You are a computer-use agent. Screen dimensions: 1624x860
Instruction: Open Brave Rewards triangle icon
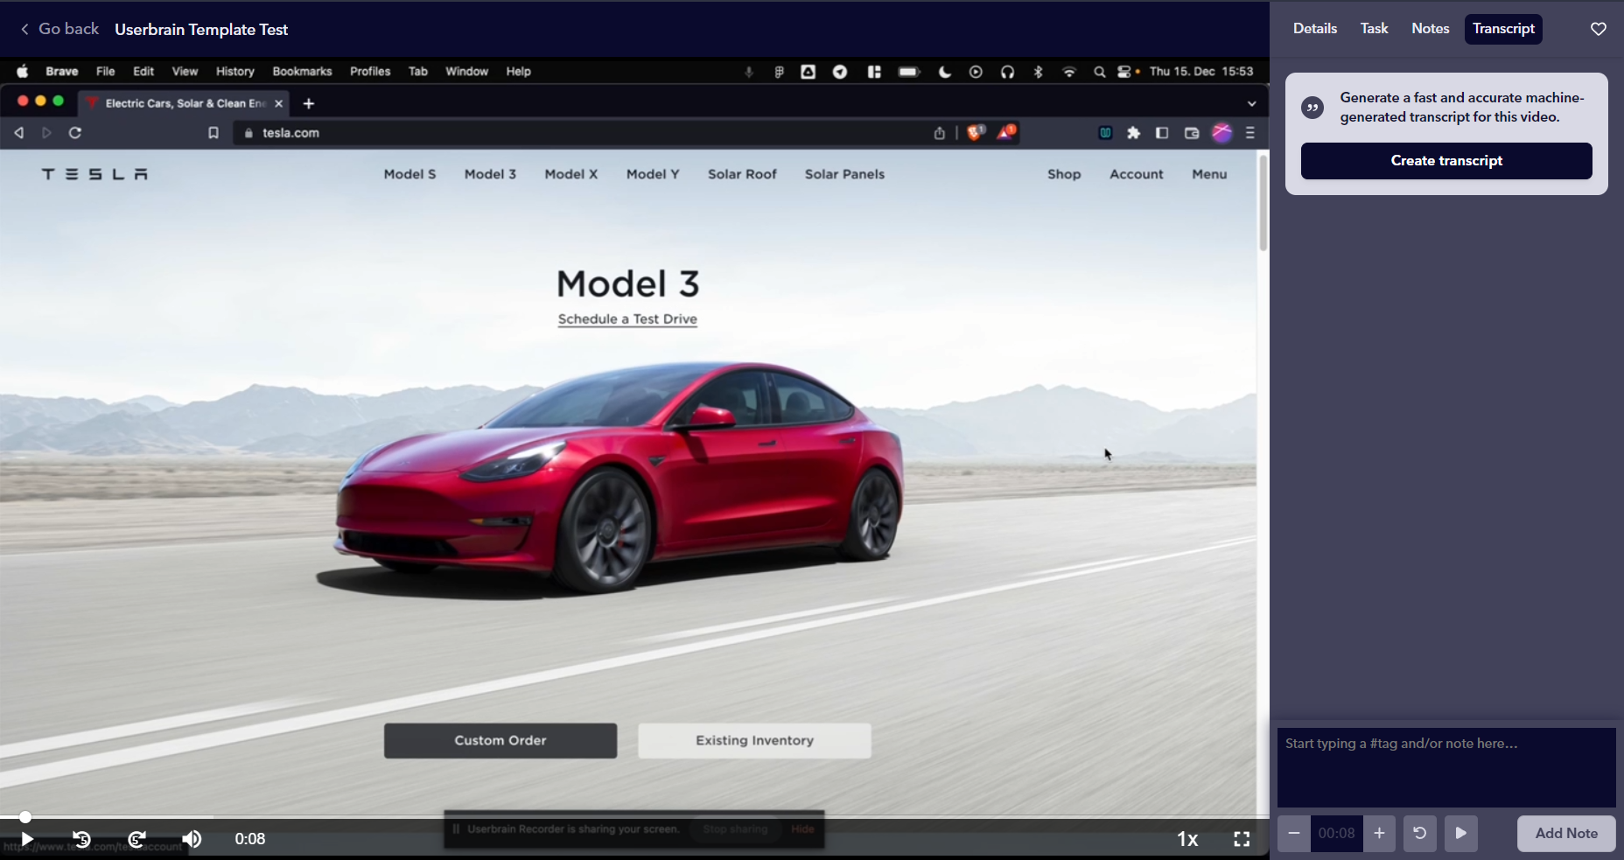[1007, 132]
